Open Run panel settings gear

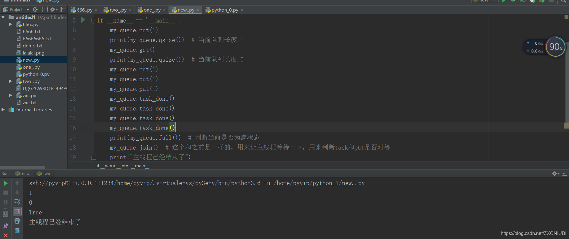[555, 174]
